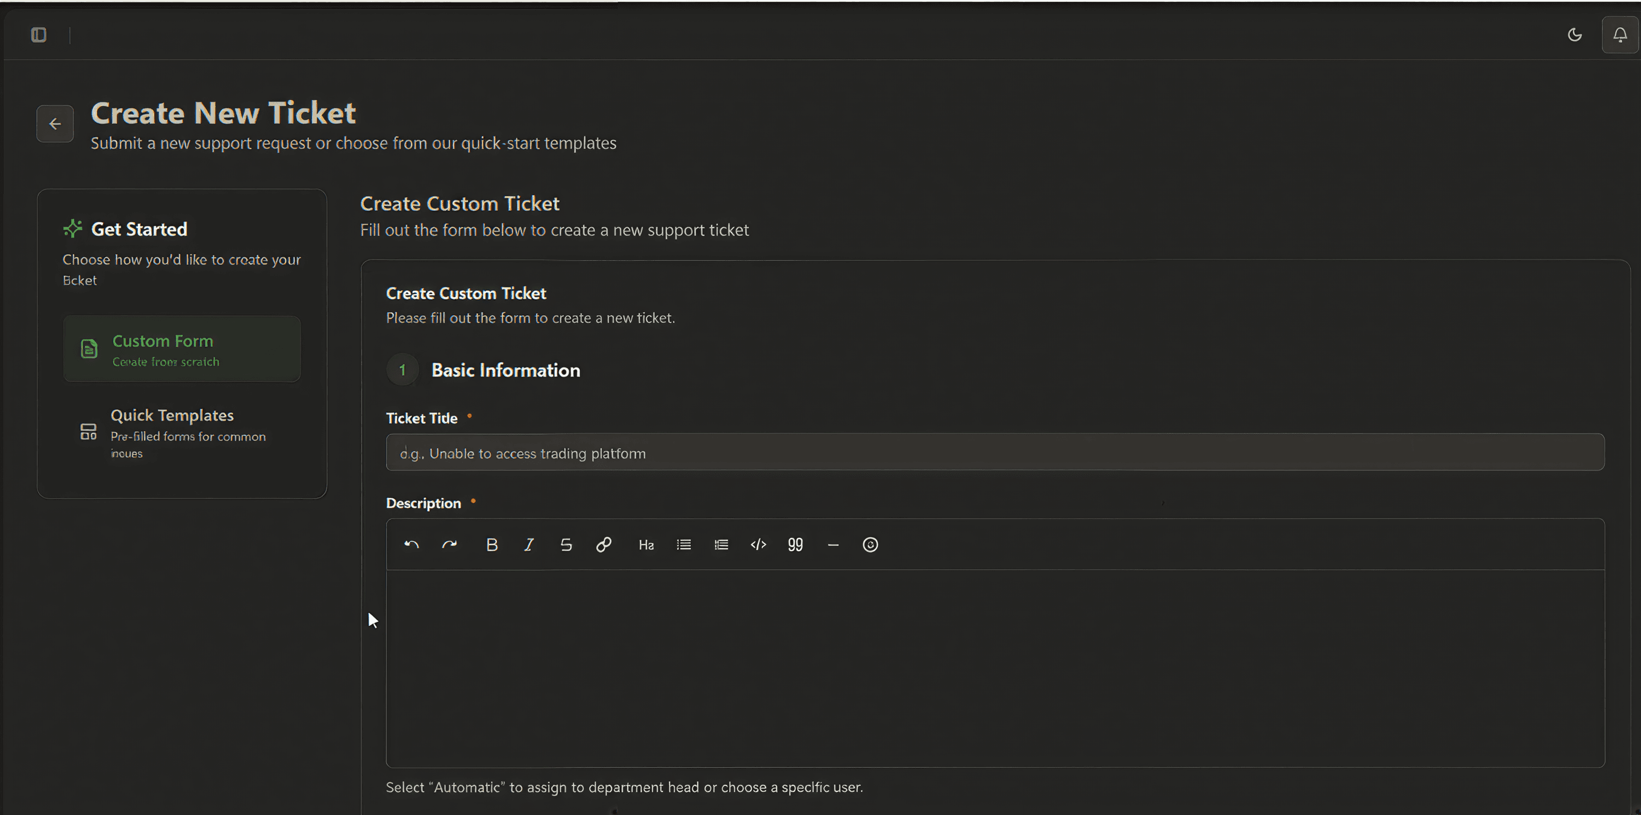Click the redo icon in the editor toolbar
This screenshot has width=1641, height=815.
click(x=450, y=544)
